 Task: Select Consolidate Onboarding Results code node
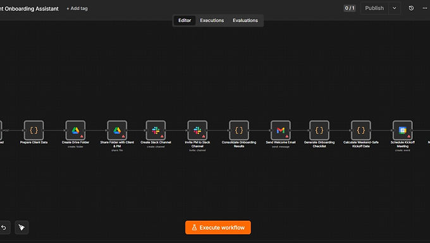coord(239,130)
